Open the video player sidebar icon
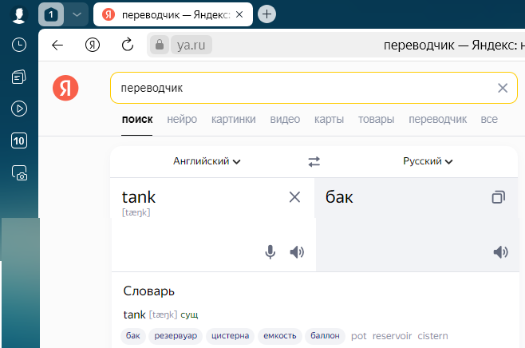The width and height of the screenshot is (525, 348). [19, 109]
